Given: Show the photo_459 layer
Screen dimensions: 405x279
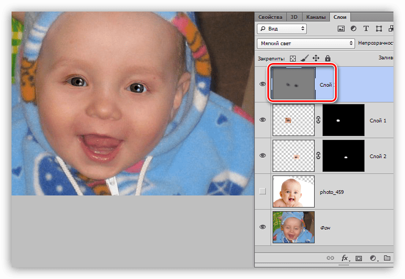Looking at the screenshot, I should pos(263,191).
